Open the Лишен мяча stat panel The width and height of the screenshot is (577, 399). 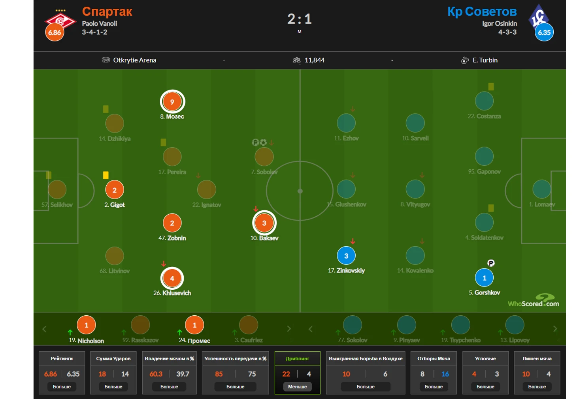pos(537,373)
